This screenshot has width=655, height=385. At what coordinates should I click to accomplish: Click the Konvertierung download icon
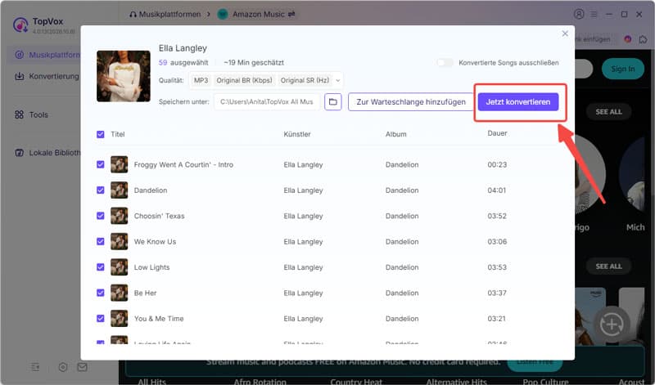click(19, 76)
